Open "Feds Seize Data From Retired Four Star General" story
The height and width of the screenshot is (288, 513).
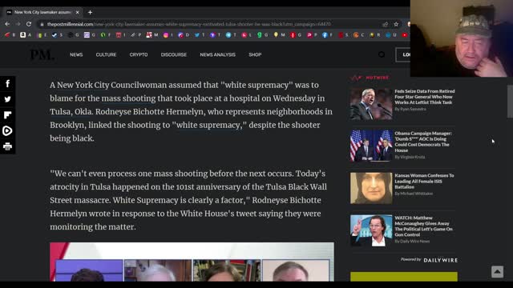(424, 97)
